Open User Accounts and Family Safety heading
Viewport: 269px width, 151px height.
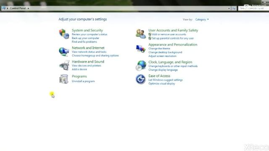(173, 30)
